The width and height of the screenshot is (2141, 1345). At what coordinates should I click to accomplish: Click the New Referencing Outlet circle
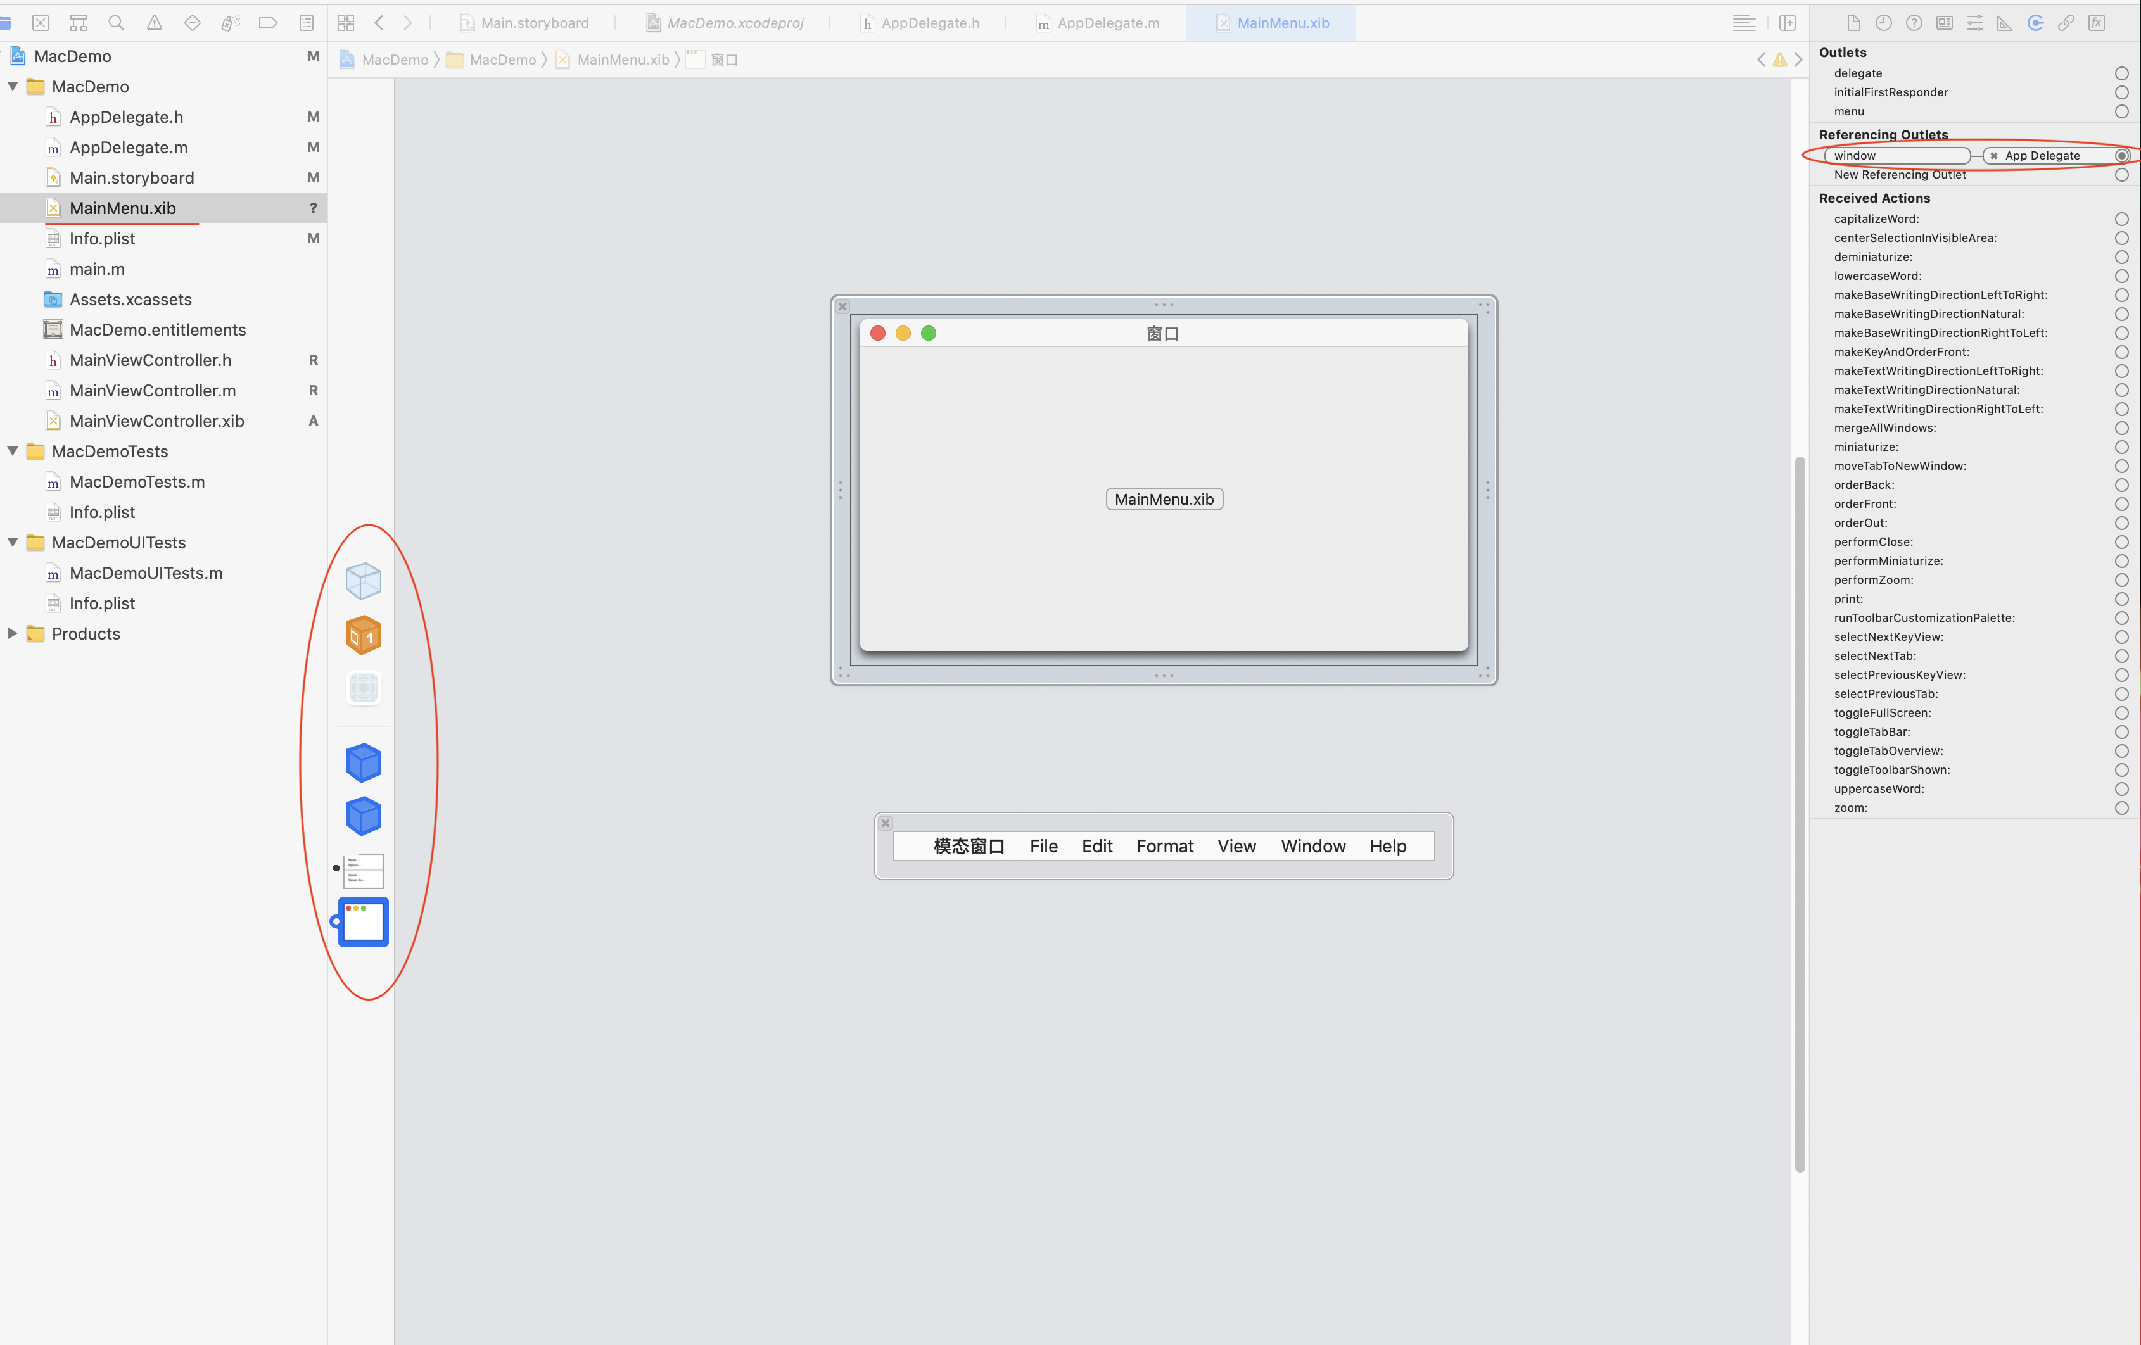click(2121, 175)
